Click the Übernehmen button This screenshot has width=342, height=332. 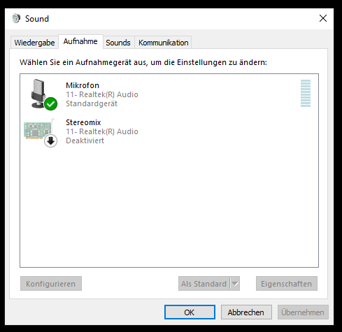click(303, 312)
